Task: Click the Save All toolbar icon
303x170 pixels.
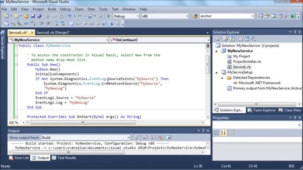Action: click(39, 16)
